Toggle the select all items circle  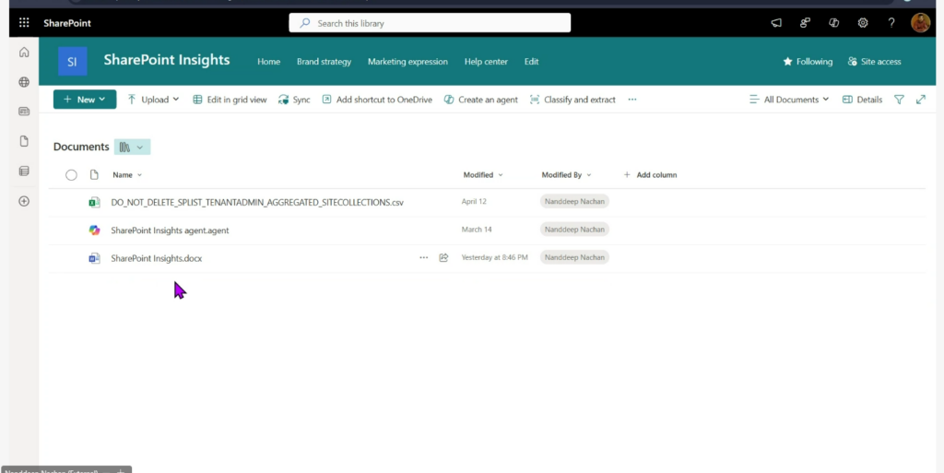[x=71, y=175]
